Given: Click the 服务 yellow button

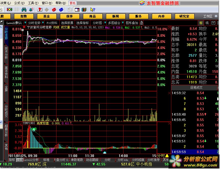Looking at the screenshot, I should point(139,16).
